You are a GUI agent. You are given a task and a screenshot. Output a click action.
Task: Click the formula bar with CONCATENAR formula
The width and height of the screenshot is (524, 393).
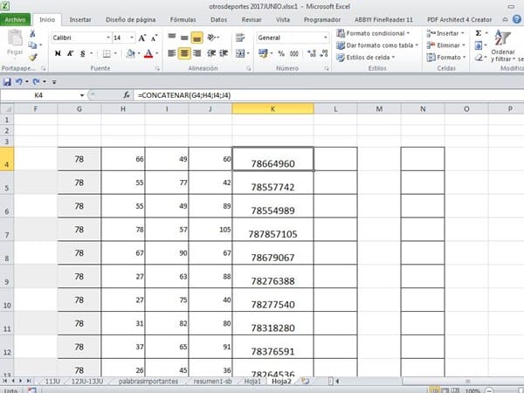329,95
